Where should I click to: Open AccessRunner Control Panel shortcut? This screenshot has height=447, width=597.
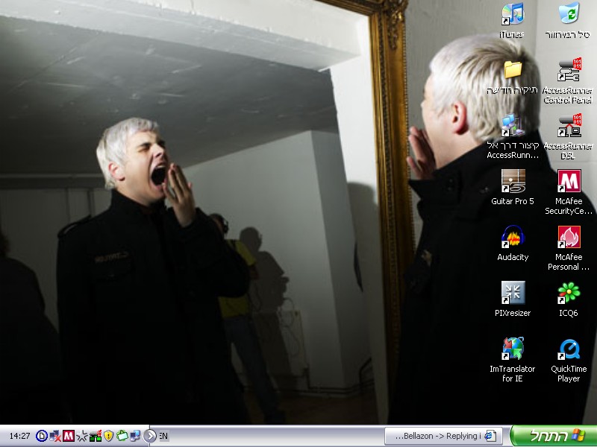569,71
